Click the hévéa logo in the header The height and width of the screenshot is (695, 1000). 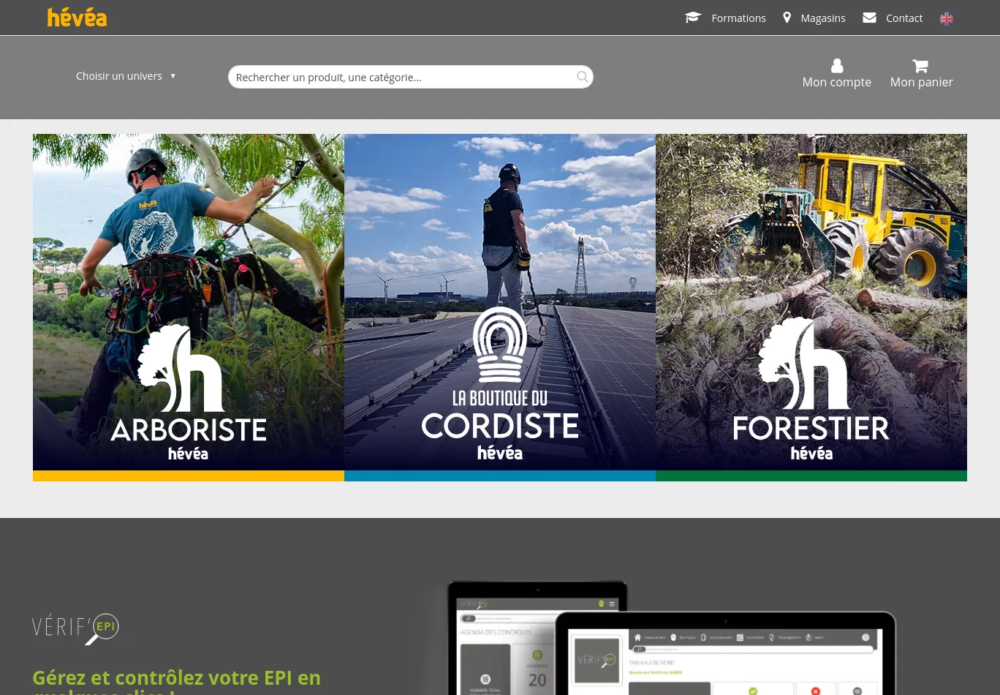[77, 18]
